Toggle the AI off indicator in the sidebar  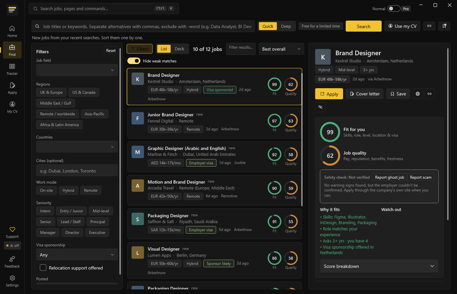12,246
